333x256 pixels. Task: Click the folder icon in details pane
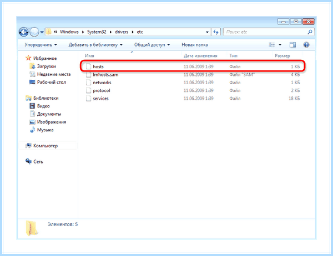click(32, 228)
